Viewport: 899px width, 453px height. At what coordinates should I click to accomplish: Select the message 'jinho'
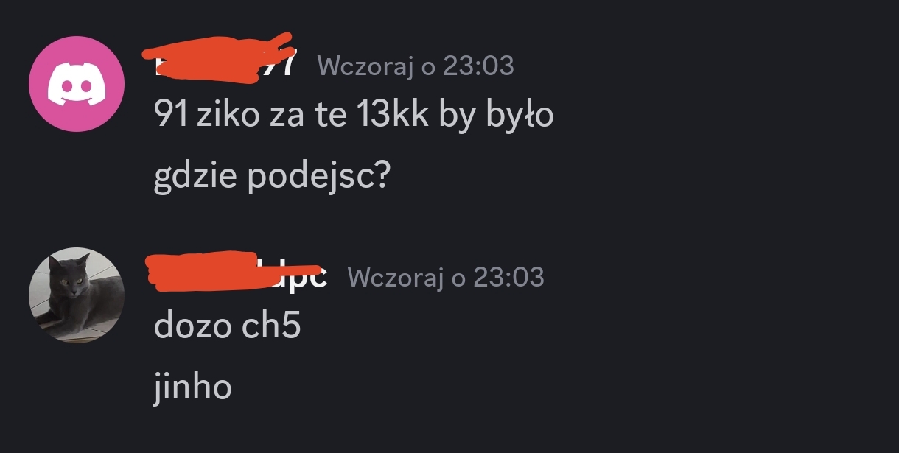coord(192,386)
